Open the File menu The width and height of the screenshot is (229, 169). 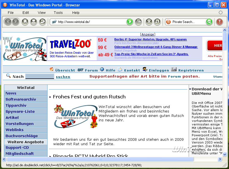(11, 13)
